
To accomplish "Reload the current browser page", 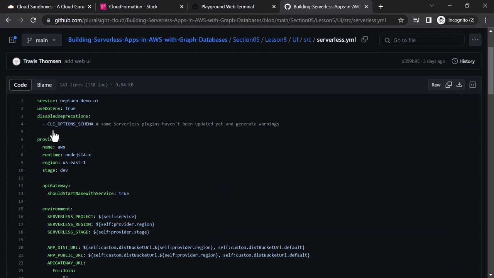I will pyautogui.click(x=33, y=20).
